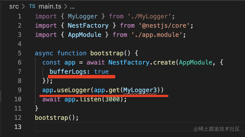Screen dimensions: 245x137
Task: Click the 'async' keyword
Action: [44, 53]
